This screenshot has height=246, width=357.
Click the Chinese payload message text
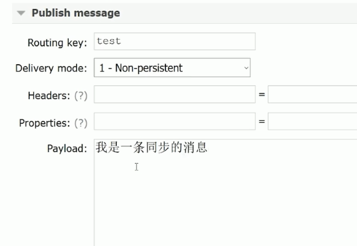click(152, 147)
